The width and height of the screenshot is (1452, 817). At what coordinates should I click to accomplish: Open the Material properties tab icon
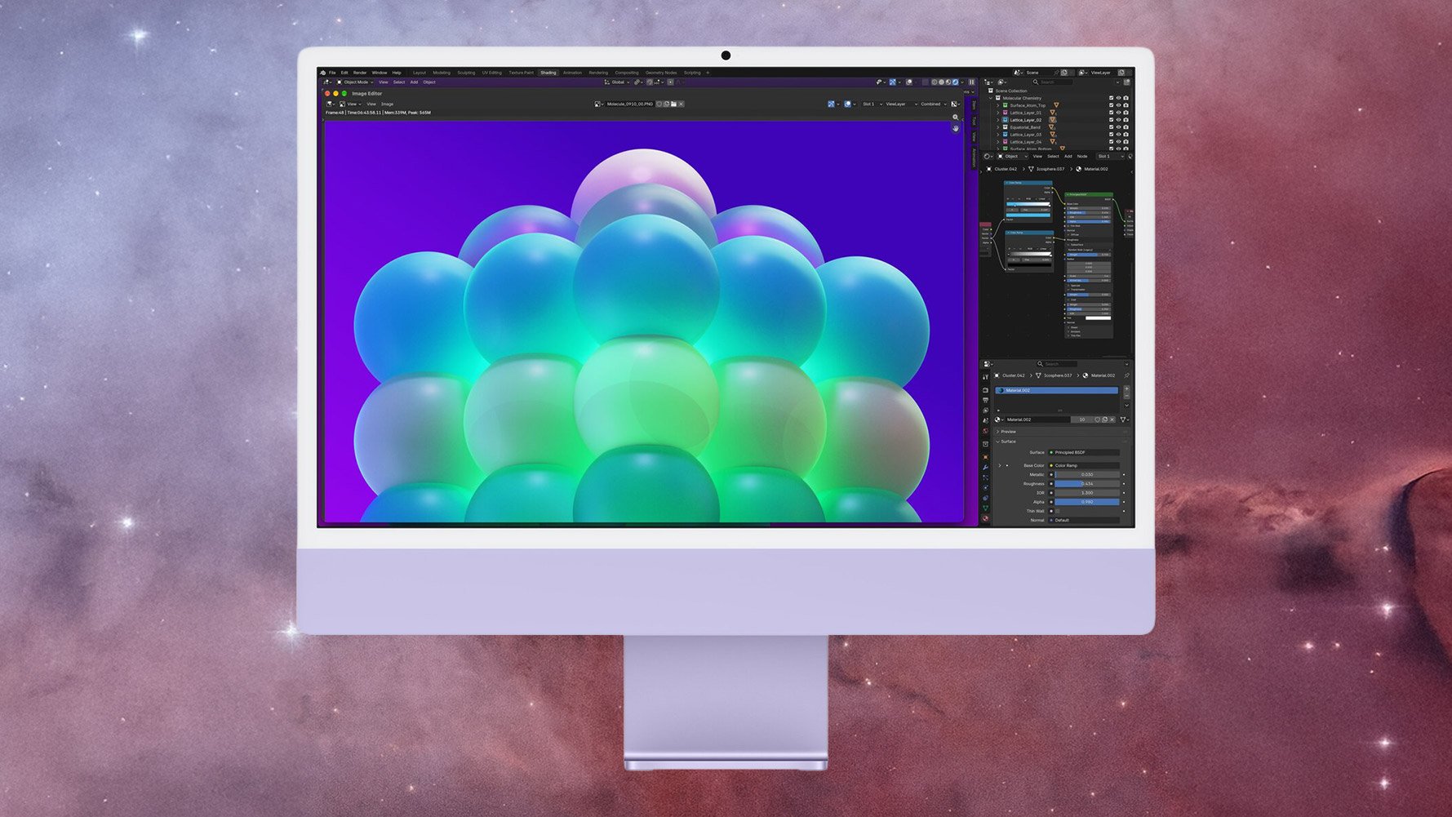985,519
